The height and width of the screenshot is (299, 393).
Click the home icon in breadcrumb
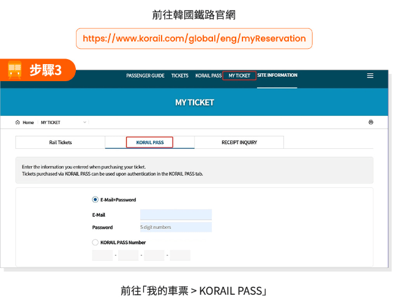coord(18,123)
